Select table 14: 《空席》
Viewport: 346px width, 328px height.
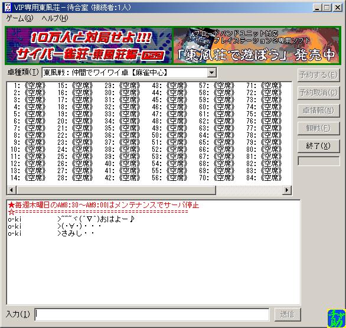28,177
